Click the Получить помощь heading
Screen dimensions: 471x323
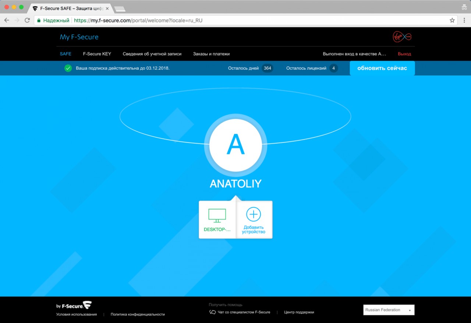coord(226,305)
